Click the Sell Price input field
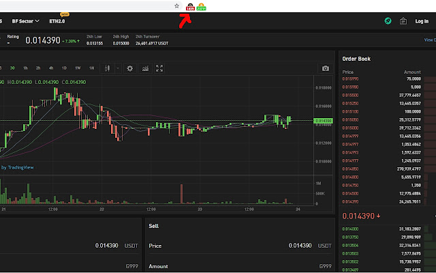Screen dimensions: 436x273 [240, 246]
